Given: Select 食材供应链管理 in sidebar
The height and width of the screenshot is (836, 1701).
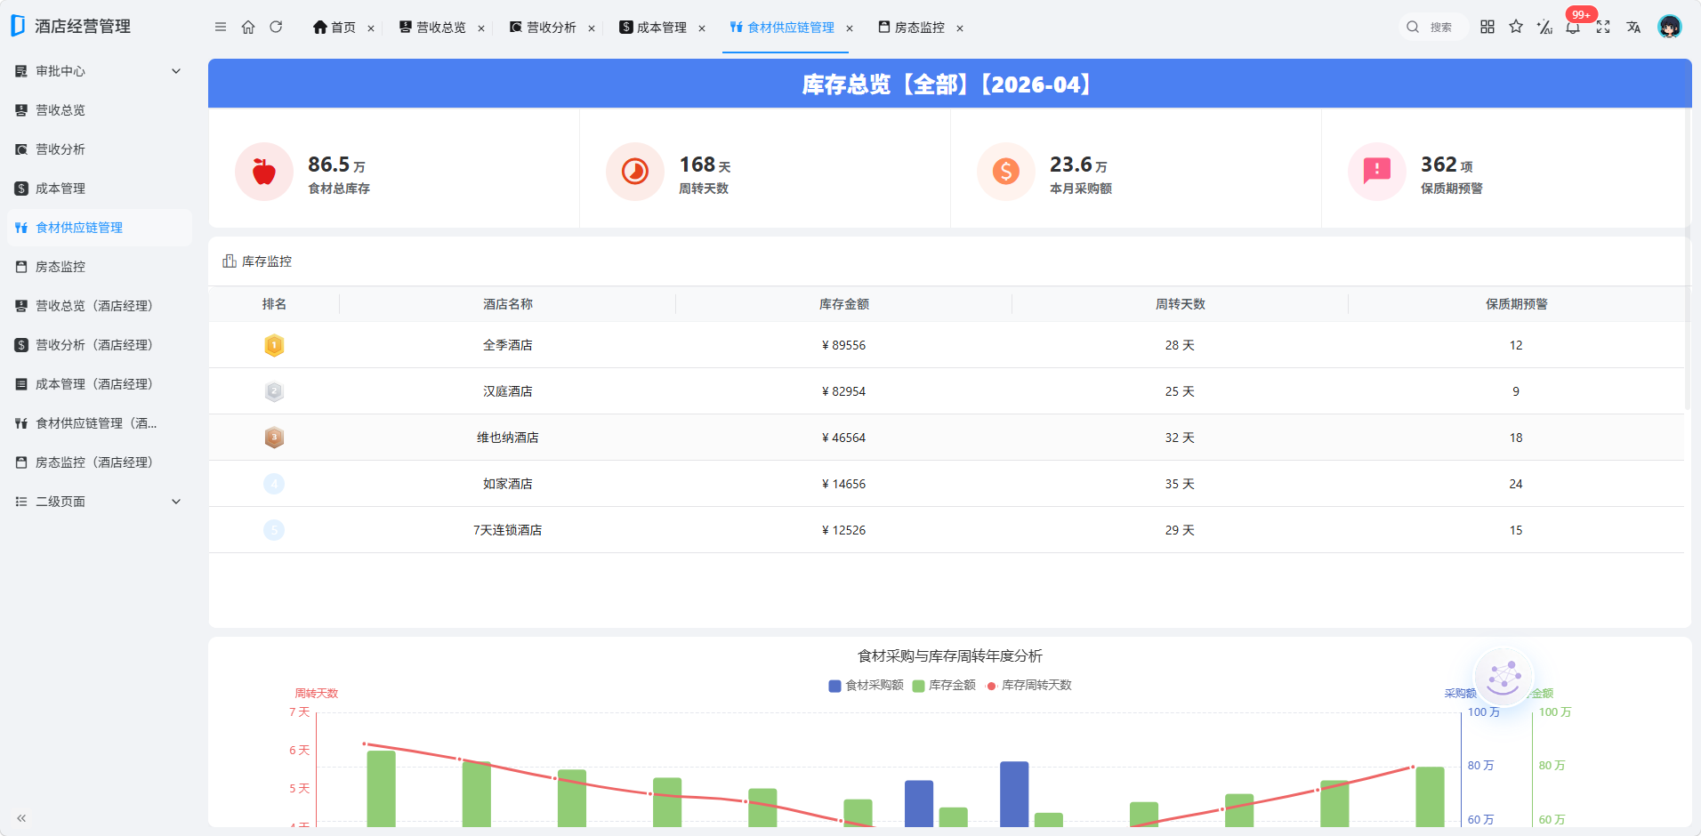Looking at the screenshot, I should (x=100, y=228).
